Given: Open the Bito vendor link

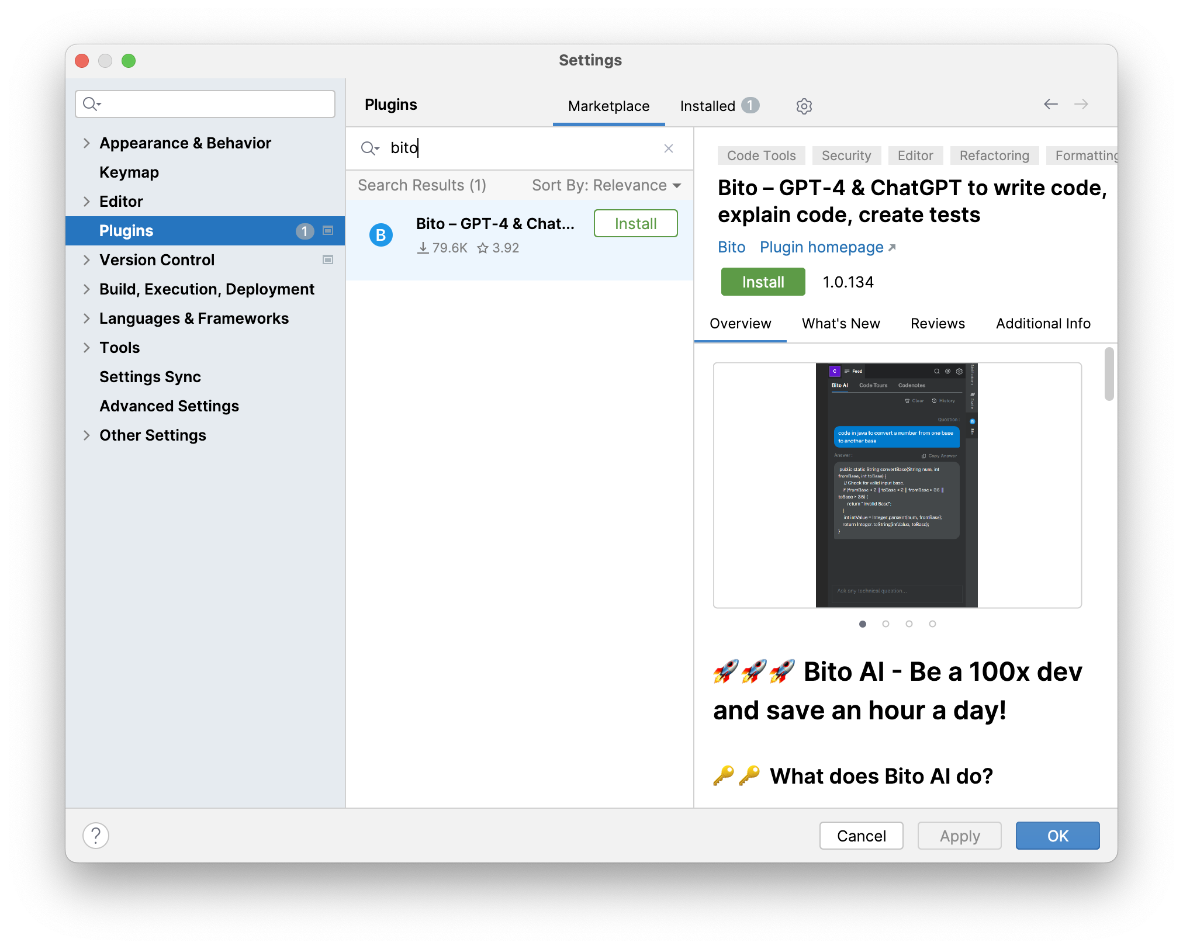Looking at the screenshot, I should tap(731, 247).
